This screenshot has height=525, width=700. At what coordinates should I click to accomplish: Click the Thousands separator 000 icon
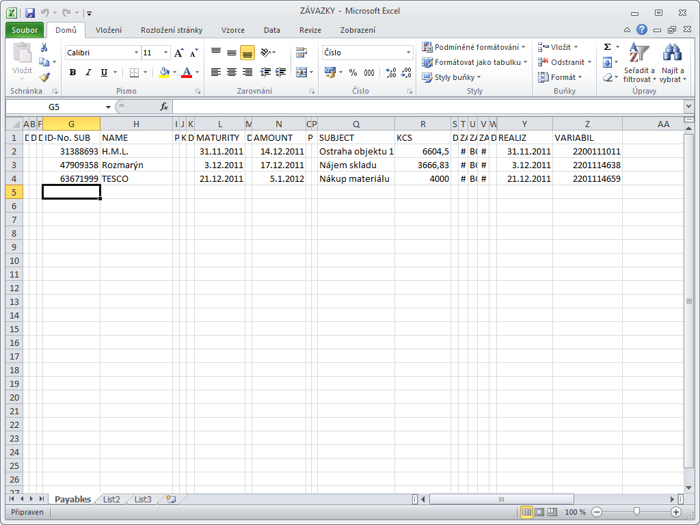click(x=369, y=72)
